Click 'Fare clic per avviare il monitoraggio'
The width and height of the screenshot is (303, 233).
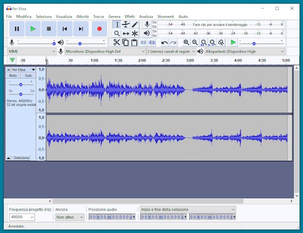point(220,24)
